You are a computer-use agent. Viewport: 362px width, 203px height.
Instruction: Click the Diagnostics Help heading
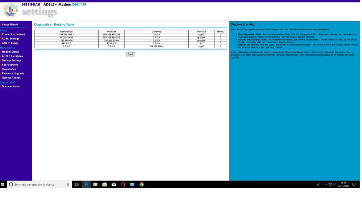coord(243,24)
